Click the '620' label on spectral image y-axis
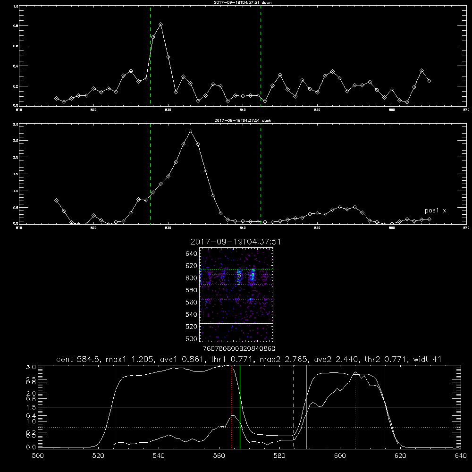 (192, 266)
